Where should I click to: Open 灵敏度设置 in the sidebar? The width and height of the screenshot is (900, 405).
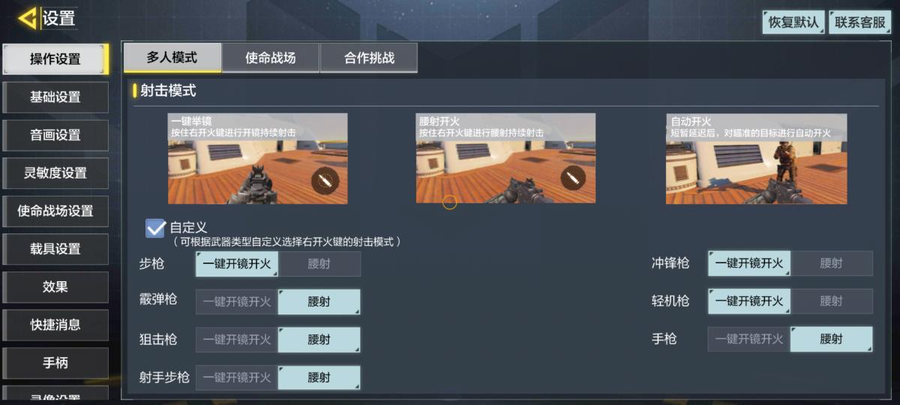point(55,172)
